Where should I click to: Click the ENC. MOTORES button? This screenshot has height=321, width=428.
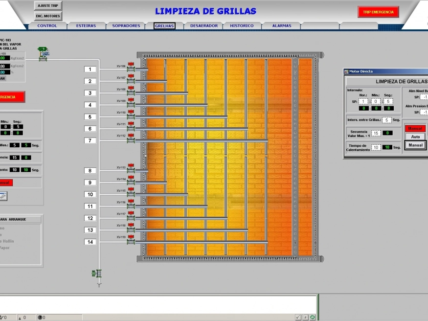pos(48,16)
